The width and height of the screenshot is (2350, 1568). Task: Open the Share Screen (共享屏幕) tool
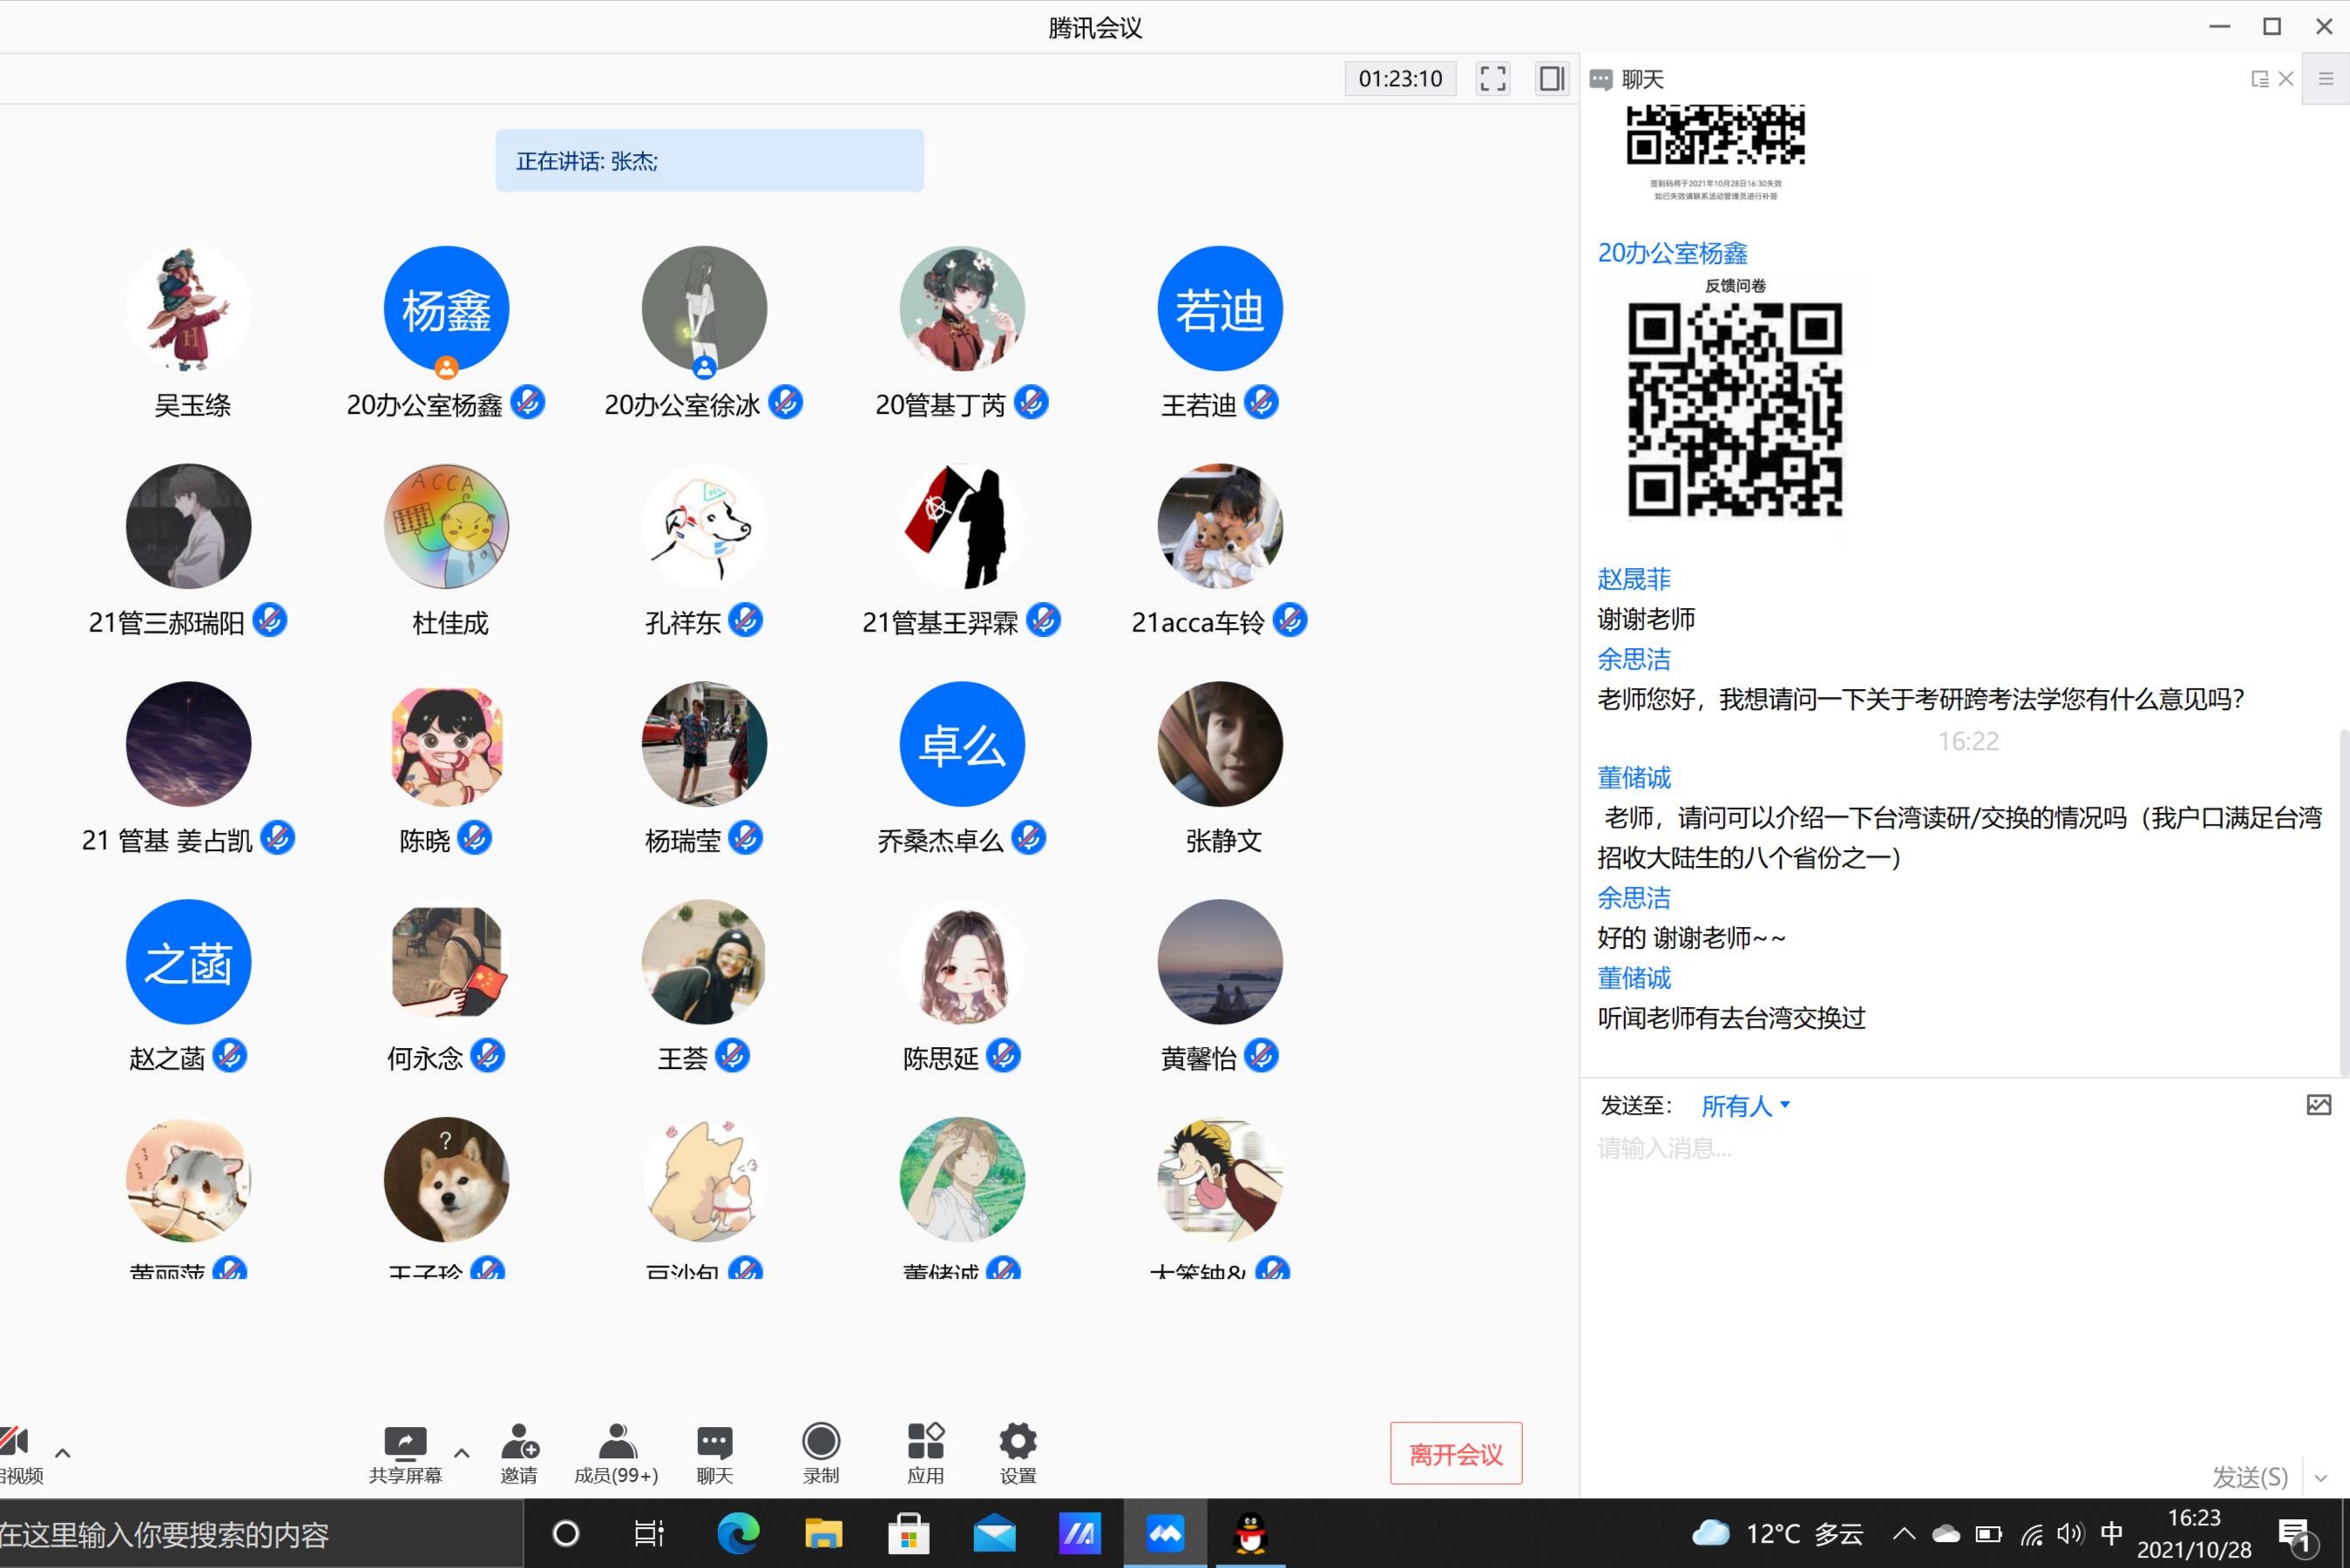[405, 1453]
